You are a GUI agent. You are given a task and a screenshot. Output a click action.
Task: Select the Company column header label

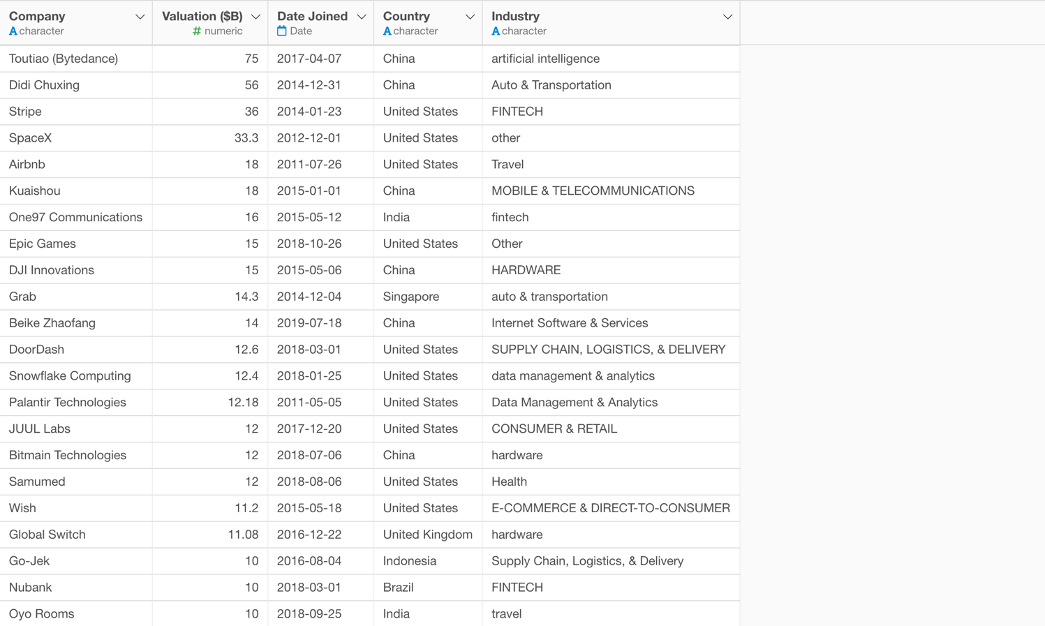[37, 16]
